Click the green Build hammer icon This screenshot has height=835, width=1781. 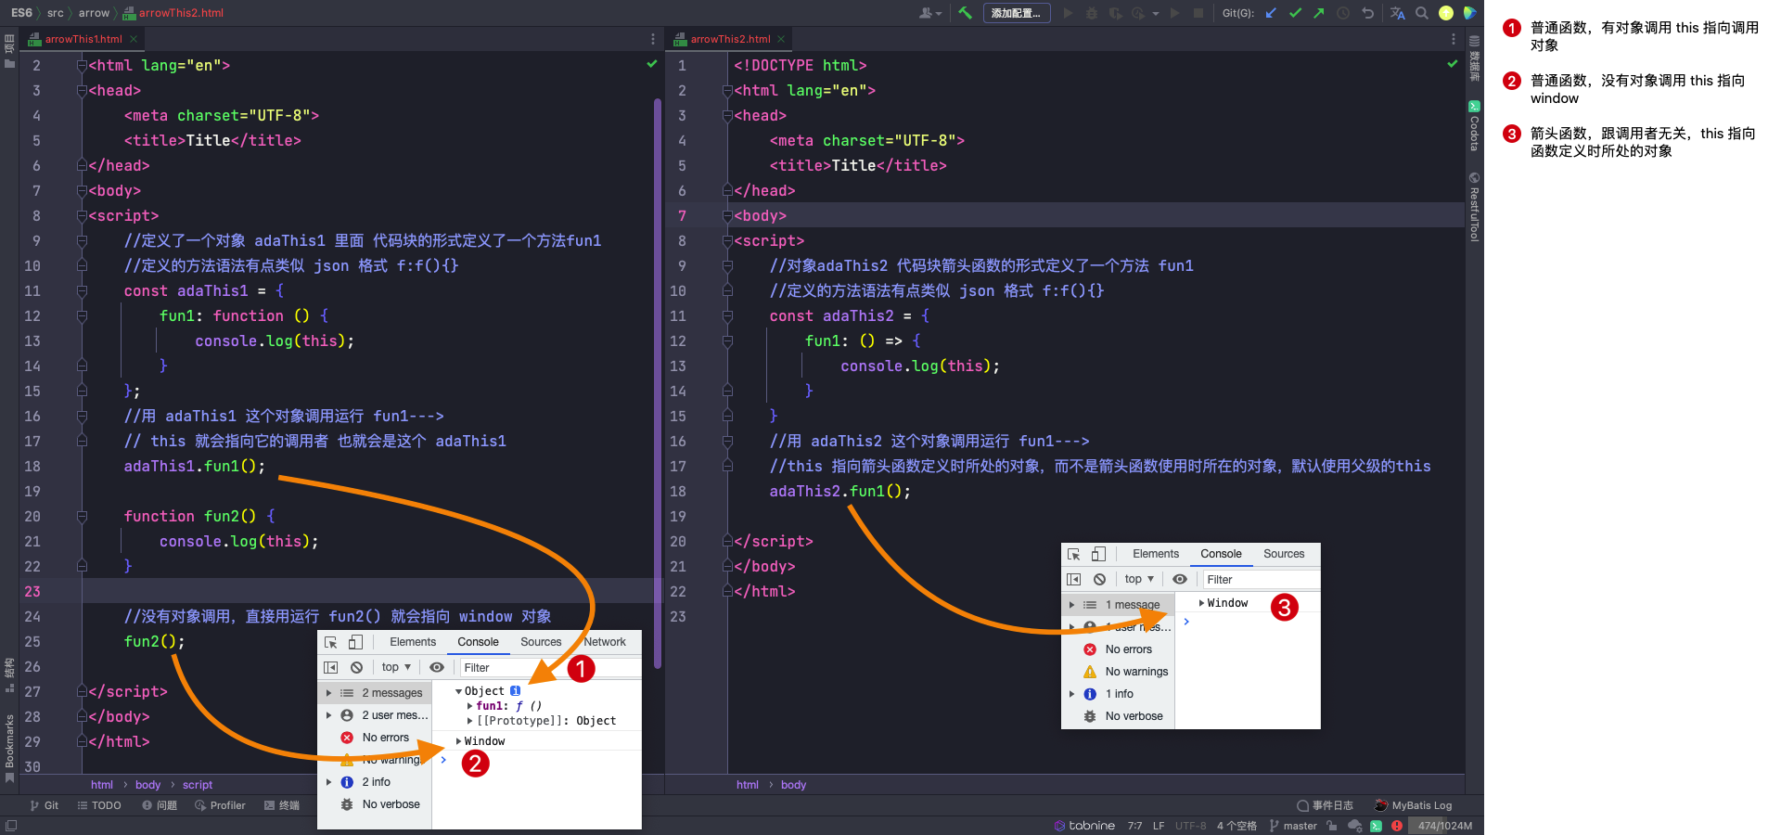(966, 13)
